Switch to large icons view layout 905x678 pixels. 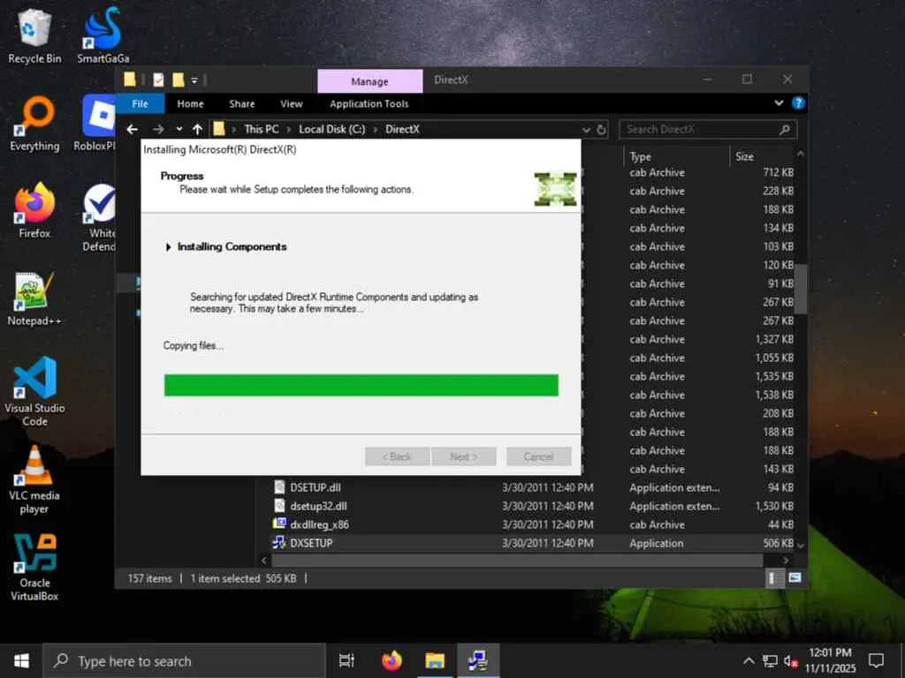point(795,577)
